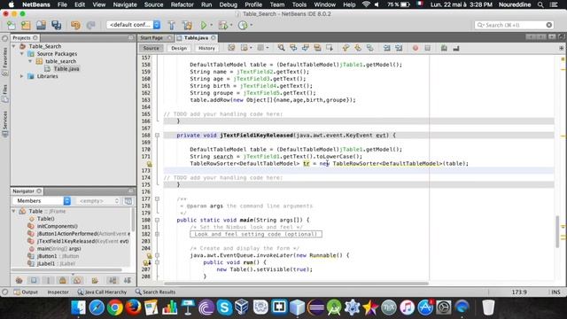Collapse the Source Packages node
Viewport: 567px width, 319px height.
(22, 54)
